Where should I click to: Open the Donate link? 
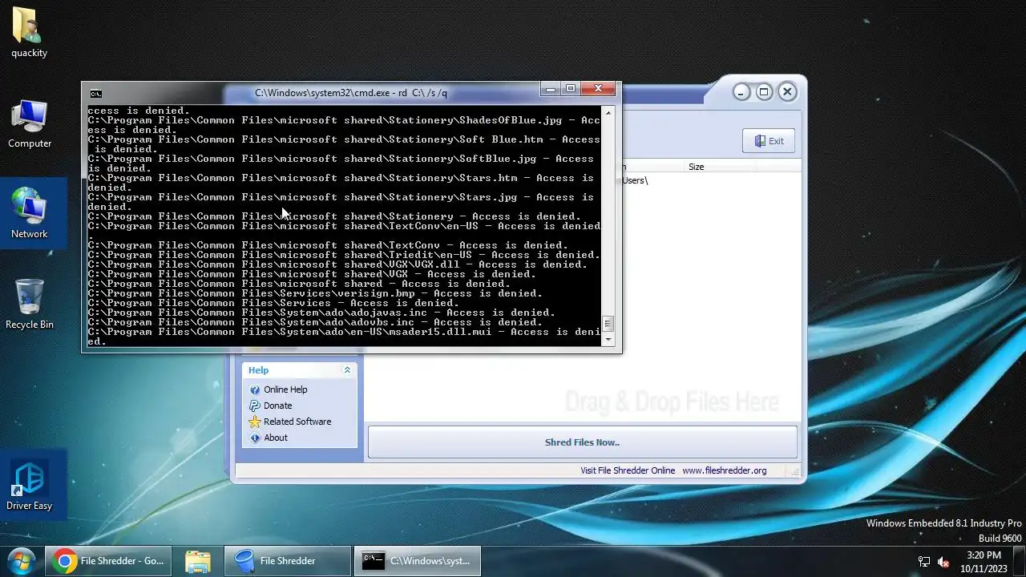coord(278,406)
